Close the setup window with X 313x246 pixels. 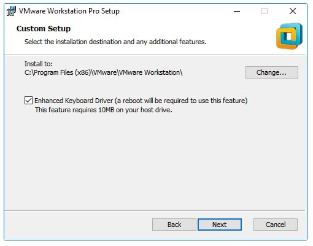(293, 11)
